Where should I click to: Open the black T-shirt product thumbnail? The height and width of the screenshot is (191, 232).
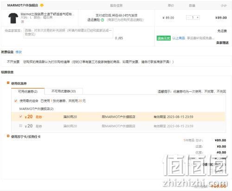pos(13,18)
